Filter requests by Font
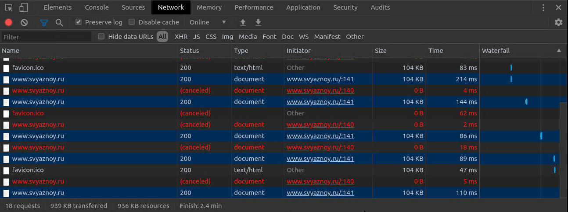Viewport: 568px width, 212px height. click(270, 37)
